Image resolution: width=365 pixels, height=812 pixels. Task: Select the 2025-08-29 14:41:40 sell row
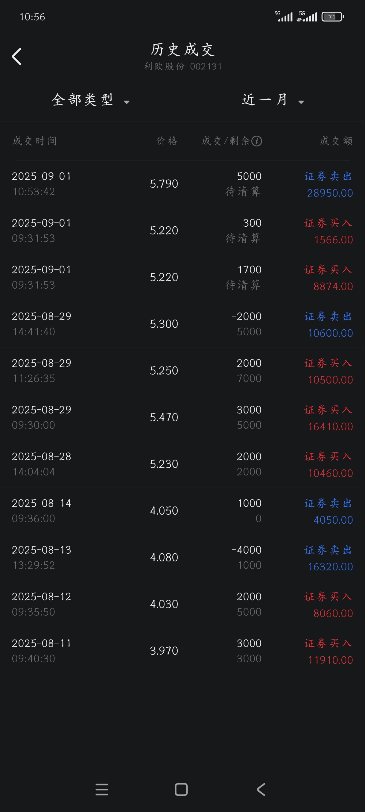pyautogui.click(x=182, y=324)
